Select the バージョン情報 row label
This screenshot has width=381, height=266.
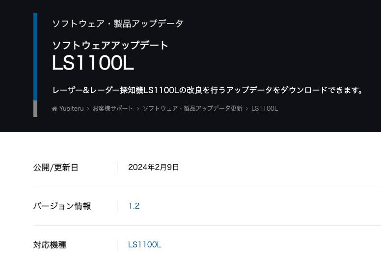coord(62,206)
